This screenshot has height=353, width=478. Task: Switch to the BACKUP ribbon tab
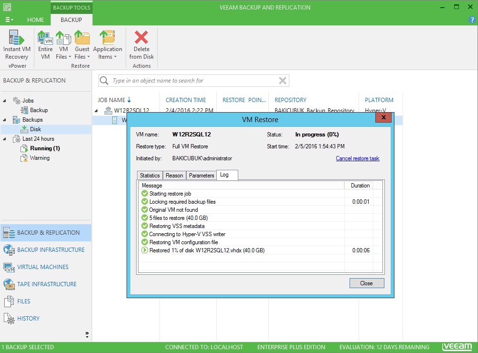pos(71,20)
